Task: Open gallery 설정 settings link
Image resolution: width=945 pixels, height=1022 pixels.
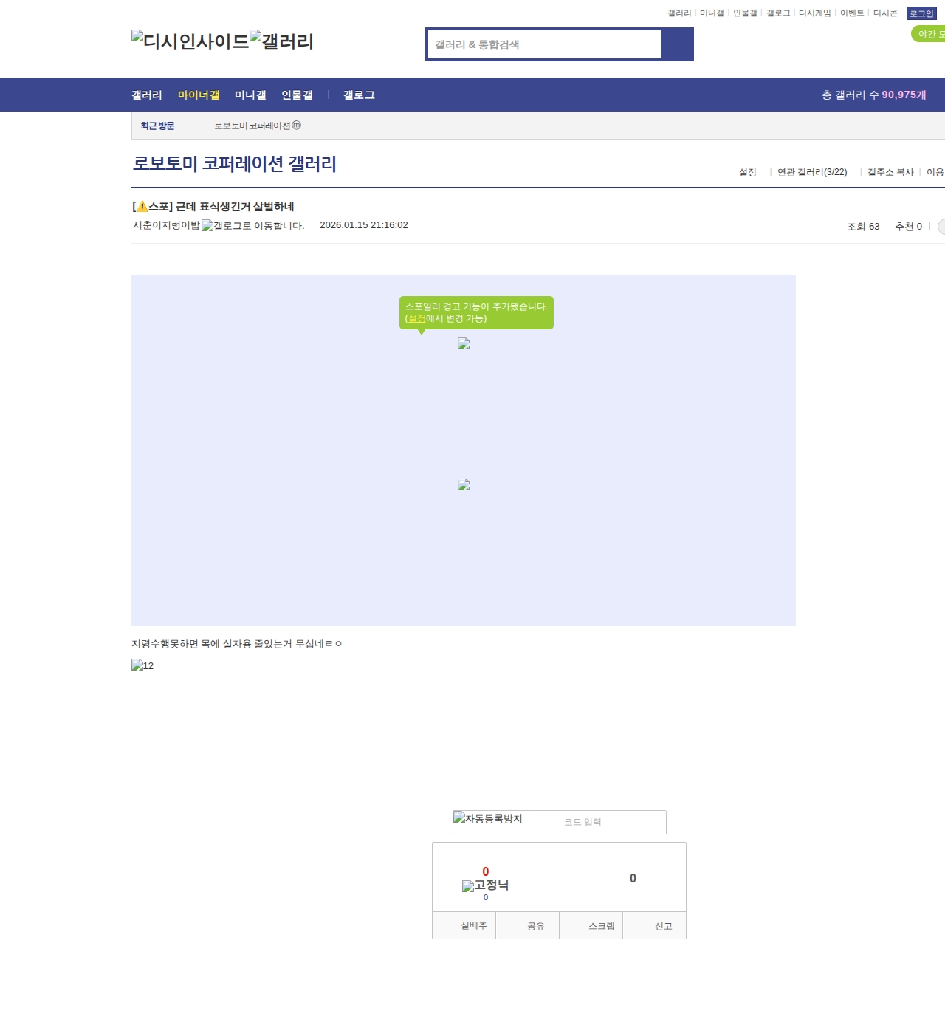Action: 748,171
